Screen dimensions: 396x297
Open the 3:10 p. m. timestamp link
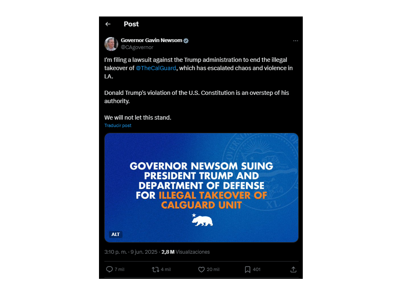click(x=115, y=252)
